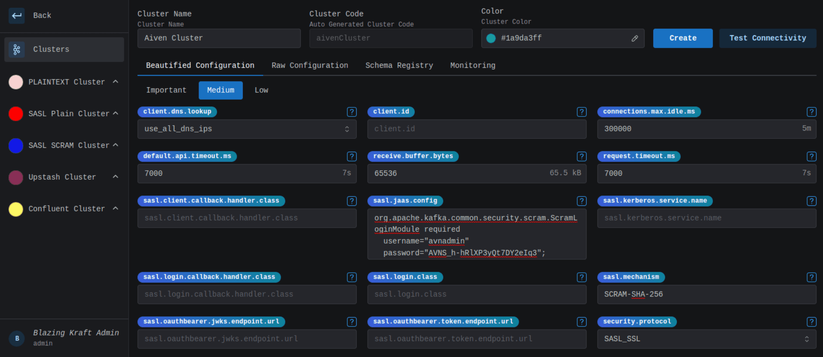The width and height of the screenshot is (823, 357).
Task: Click the client.id input field
Action: [477, 129]
